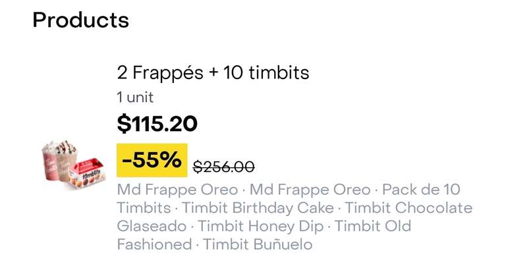The height and width of the screenshot is (278, 506).
Task: Select the second Md Frappe Oreo item
Action: (310, 190)
